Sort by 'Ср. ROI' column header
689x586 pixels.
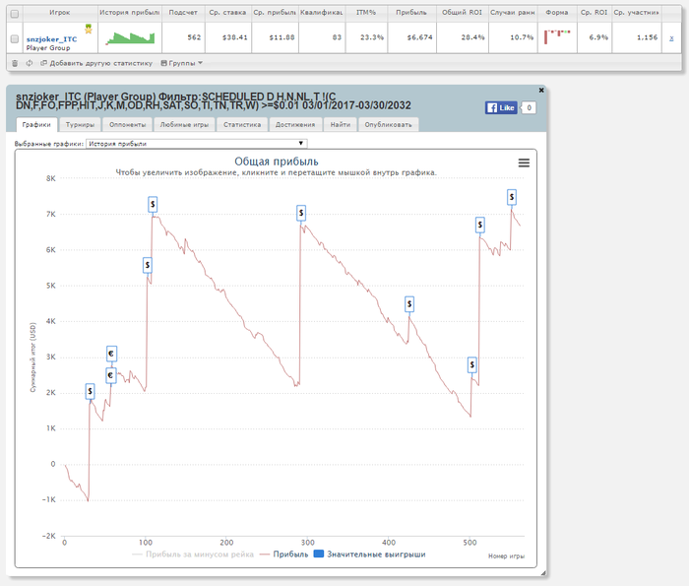point(595,13)
